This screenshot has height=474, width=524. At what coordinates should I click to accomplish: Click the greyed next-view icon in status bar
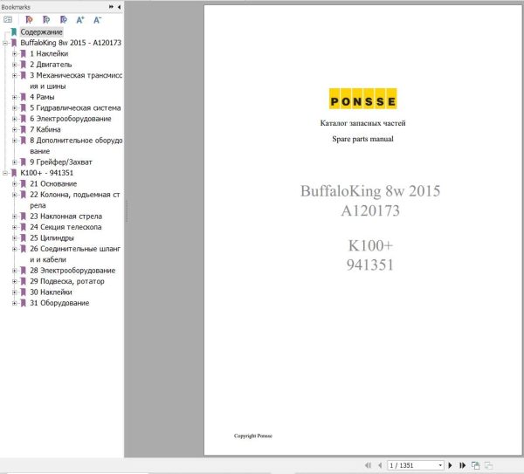pos(488,465)
